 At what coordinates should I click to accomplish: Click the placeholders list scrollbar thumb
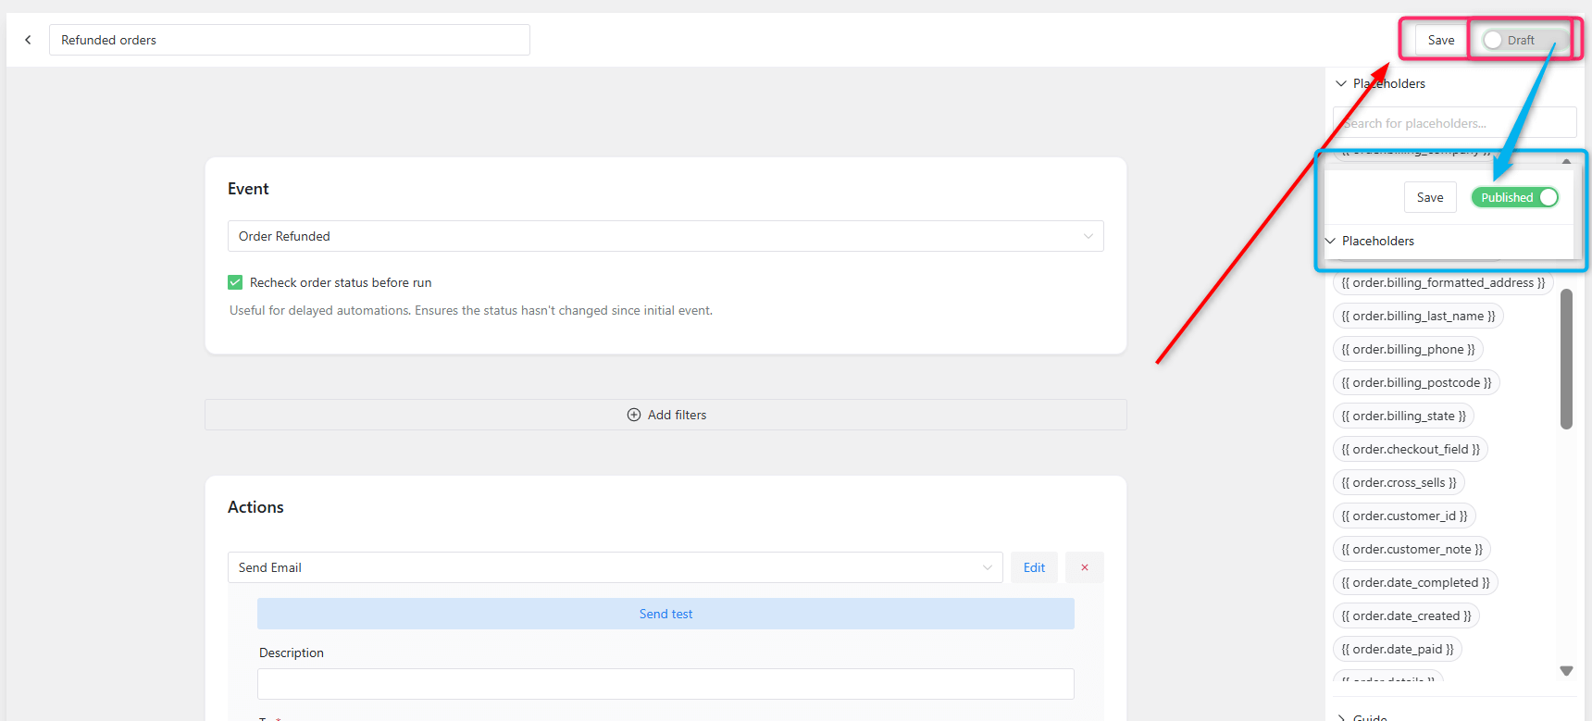click(1566, 359)
